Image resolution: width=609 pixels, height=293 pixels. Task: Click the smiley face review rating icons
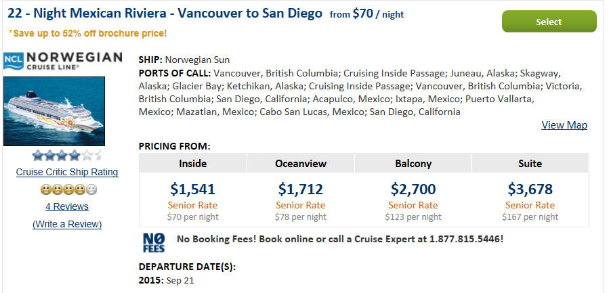click(x=68, y=189)
